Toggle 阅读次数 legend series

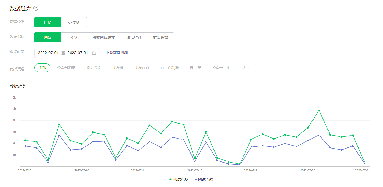click(179, 179)
